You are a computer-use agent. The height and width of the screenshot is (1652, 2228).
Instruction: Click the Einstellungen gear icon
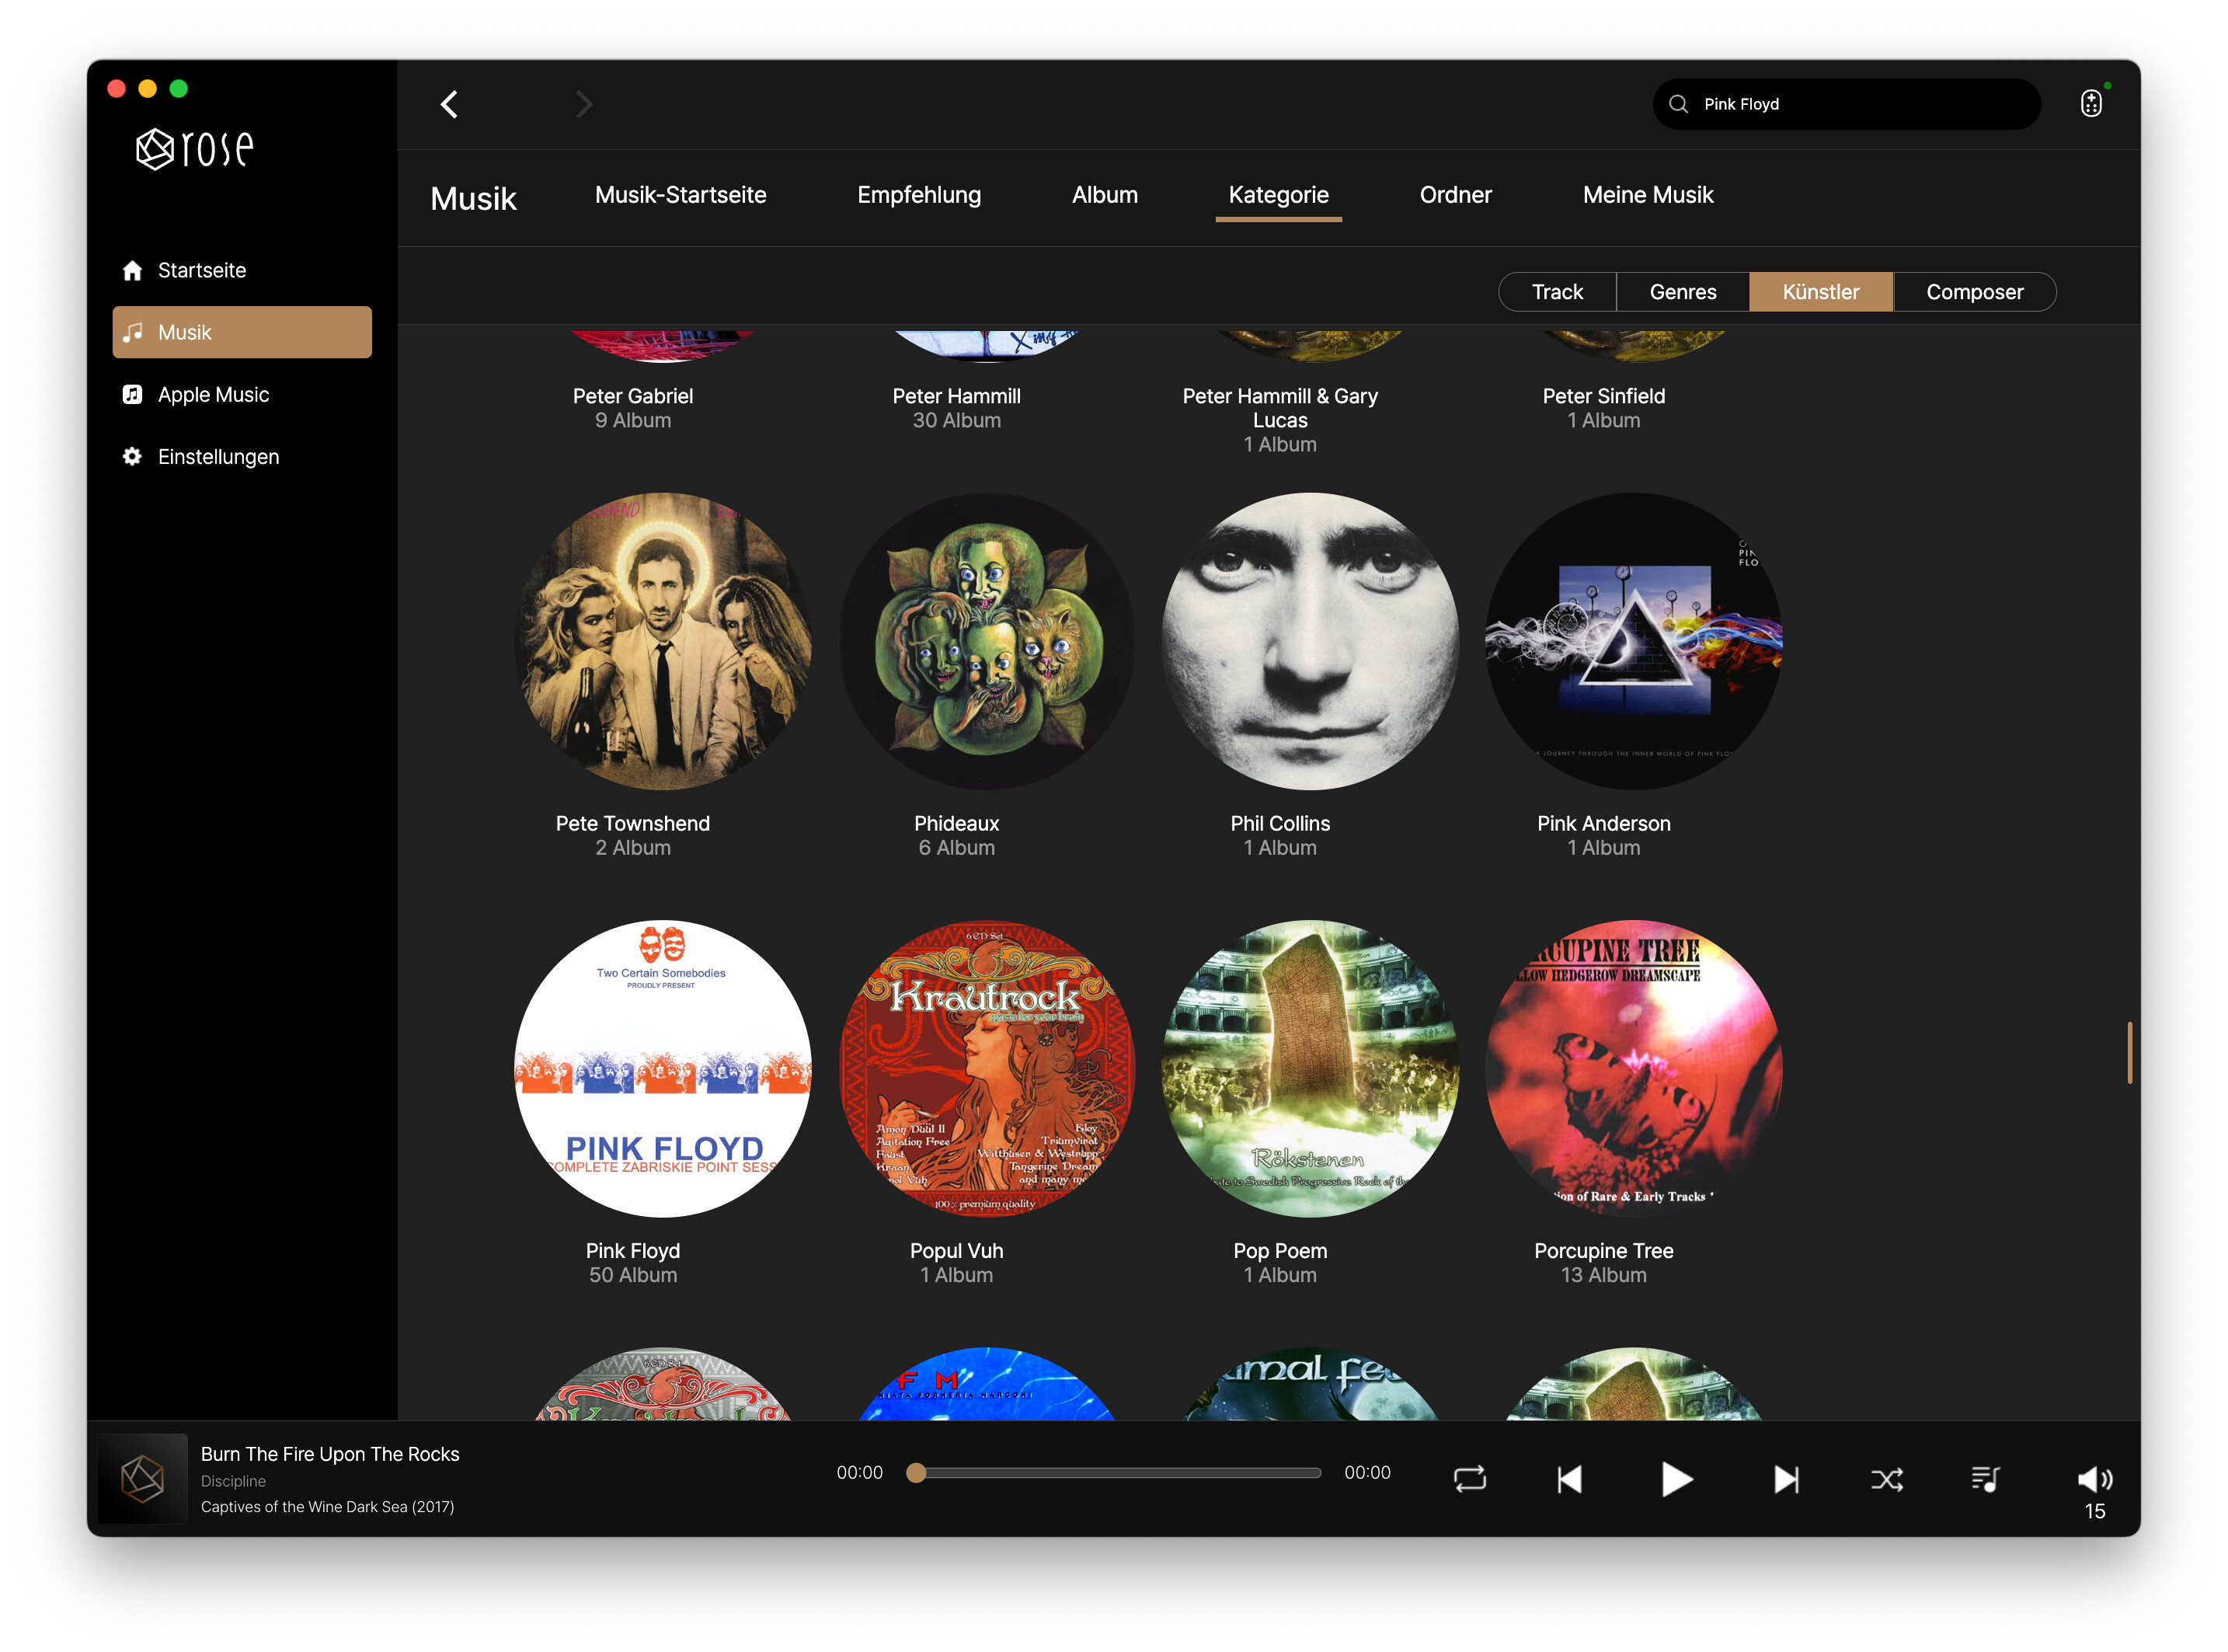(132, 456)
